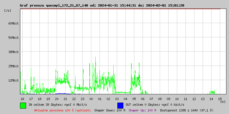Click the purple 'Shaper Up: 100 M' text
Screen dimensions: 229x114
(x=142, y=110)
